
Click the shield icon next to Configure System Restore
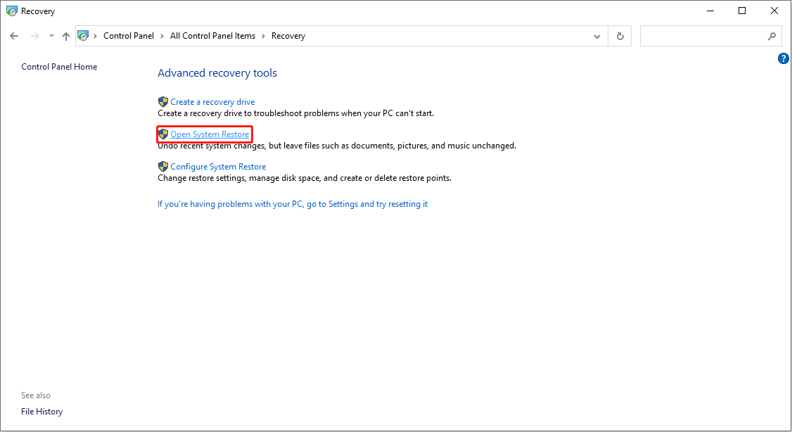163,166
